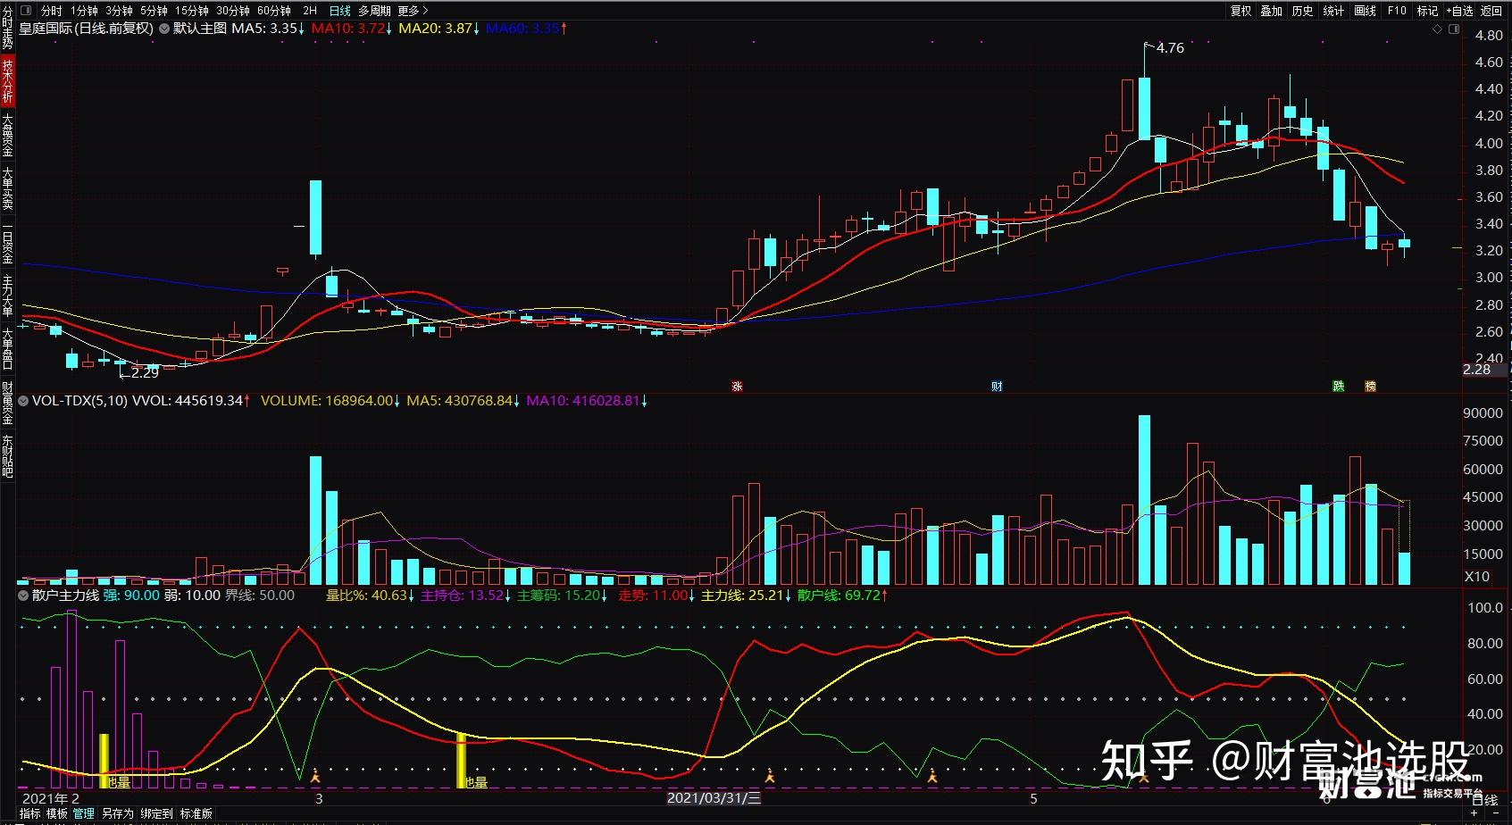Switch to the 15分钟 timeframe
Screen dimensions: 1512x825
pyautogui.click(x=192, y=11)
